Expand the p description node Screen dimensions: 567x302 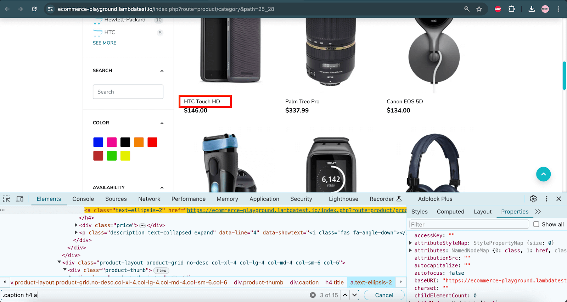point(76,233)
